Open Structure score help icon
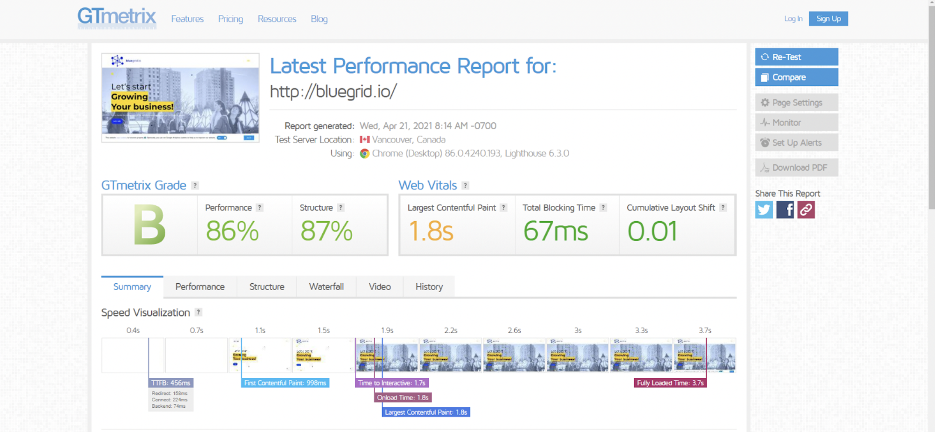 click(341, 208)
